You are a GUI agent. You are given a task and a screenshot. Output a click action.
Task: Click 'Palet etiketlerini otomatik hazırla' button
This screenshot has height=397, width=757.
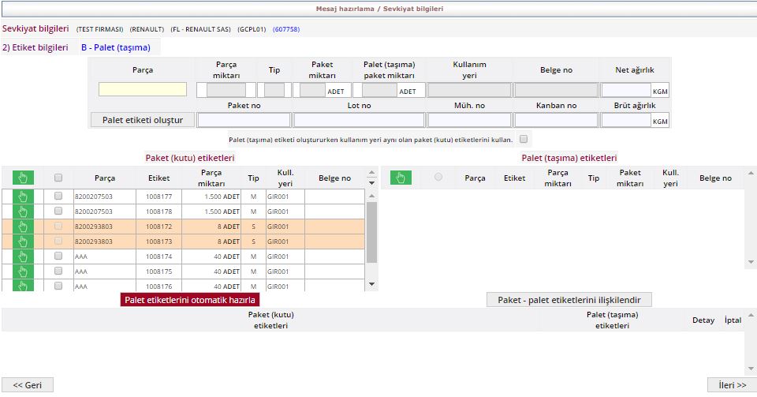tap(190, 300)
